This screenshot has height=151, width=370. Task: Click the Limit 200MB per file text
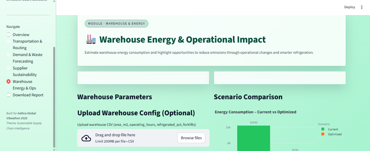[115, 142]
